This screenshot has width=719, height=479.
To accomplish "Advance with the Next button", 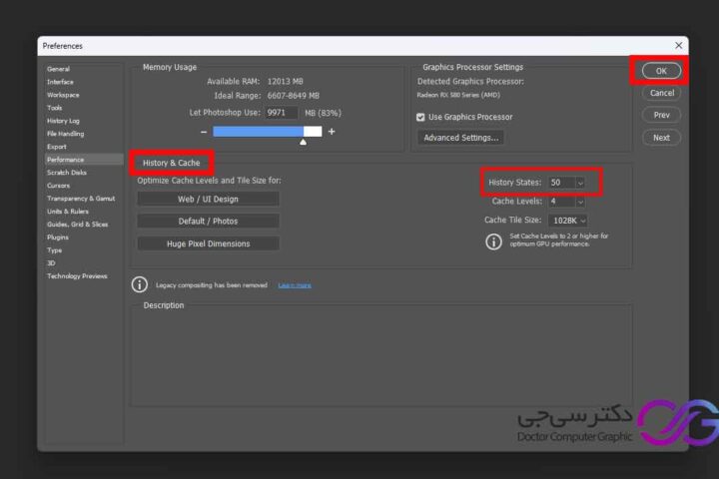I will point(661,138).
